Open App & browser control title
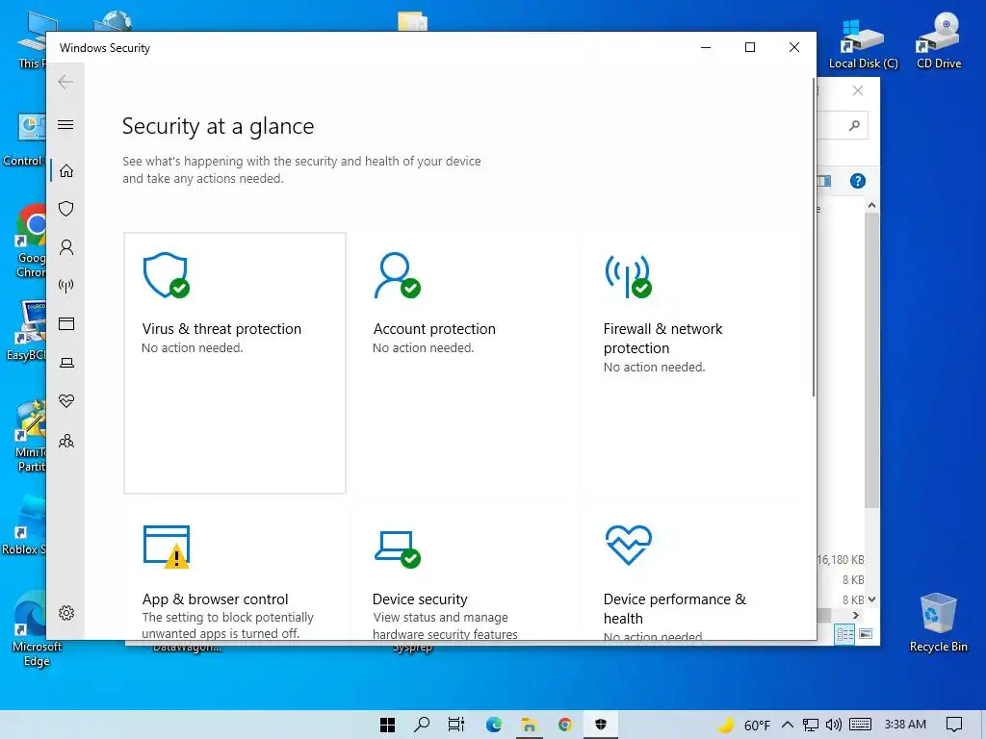986x739 pixels. tap(215, 599)
